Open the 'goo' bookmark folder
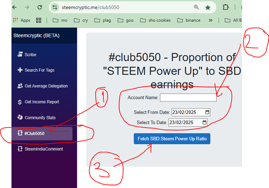This screenshot has height=188, width=269. (126, 21)
